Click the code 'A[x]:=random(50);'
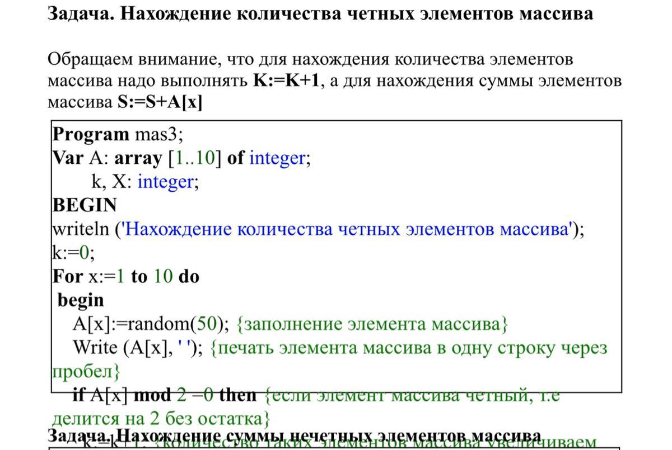 pos(151,324)
